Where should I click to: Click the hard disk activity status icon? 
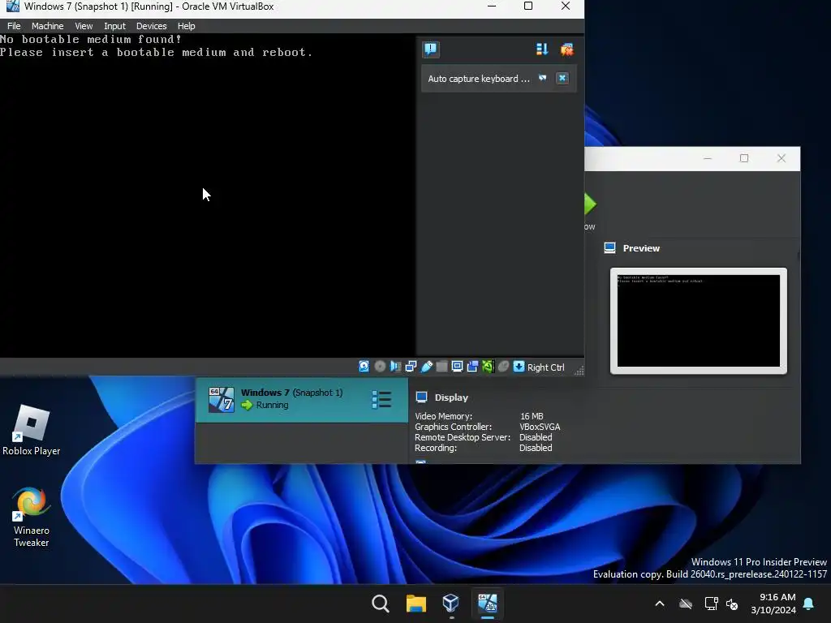click(364, 367)
